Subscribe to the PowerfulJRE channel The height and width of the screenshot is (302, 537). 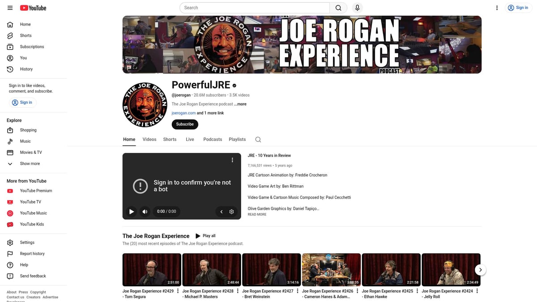[x=185, y=124]
